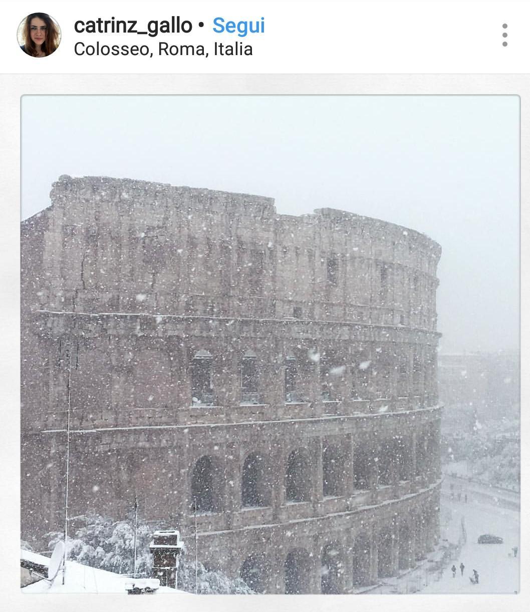Viewport: 530px width, 612px height.
Task: Open the Colosseo, Roma, Italia location
Action: (163, 49)
